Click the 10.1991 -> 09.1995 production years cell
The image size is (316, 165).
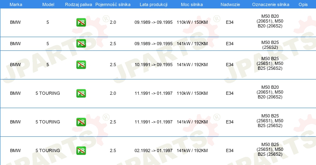[x=154, y=65]
